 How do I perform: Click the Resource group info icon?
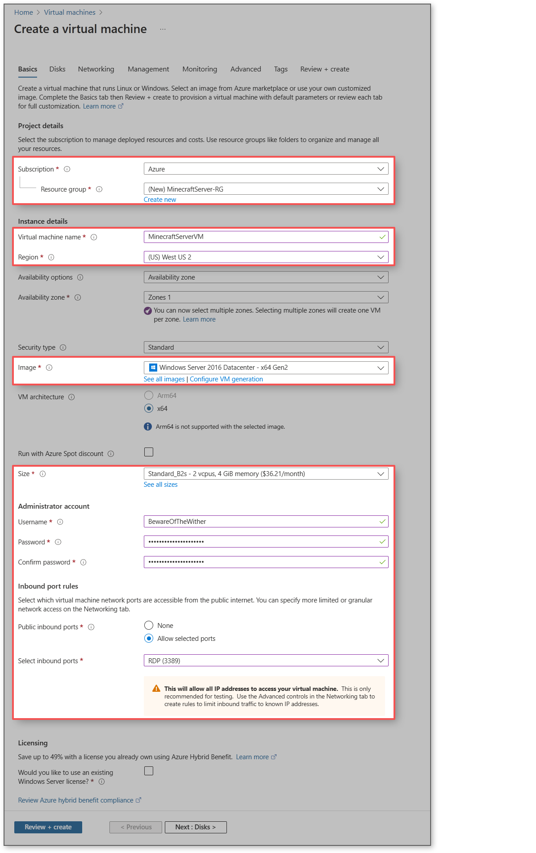point(99,189)
